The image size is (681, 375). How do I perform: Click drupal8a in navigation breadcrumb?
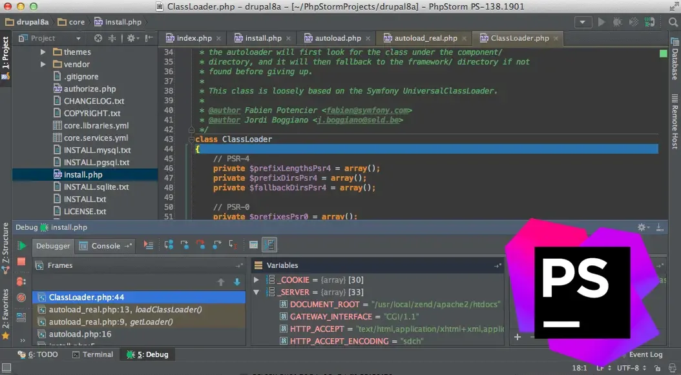click(x=27, y=22)
